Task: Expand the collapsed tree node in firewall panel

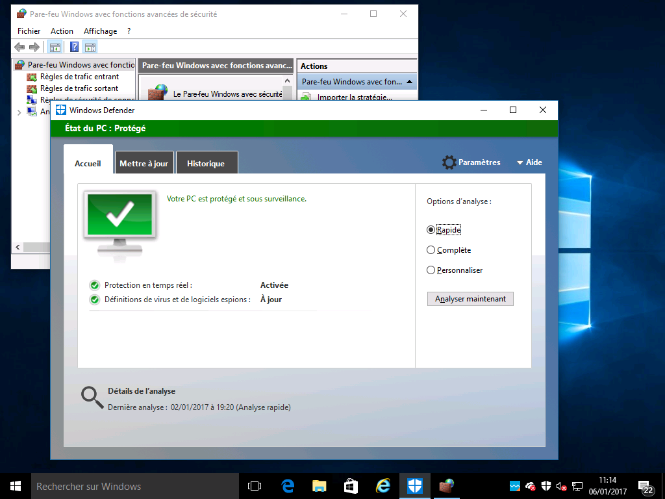Action: point(19,112)
